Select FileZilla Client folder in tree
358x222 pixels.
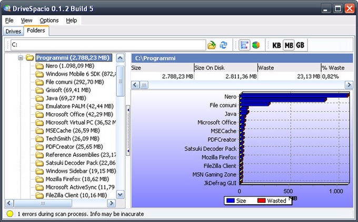(76, 195)
